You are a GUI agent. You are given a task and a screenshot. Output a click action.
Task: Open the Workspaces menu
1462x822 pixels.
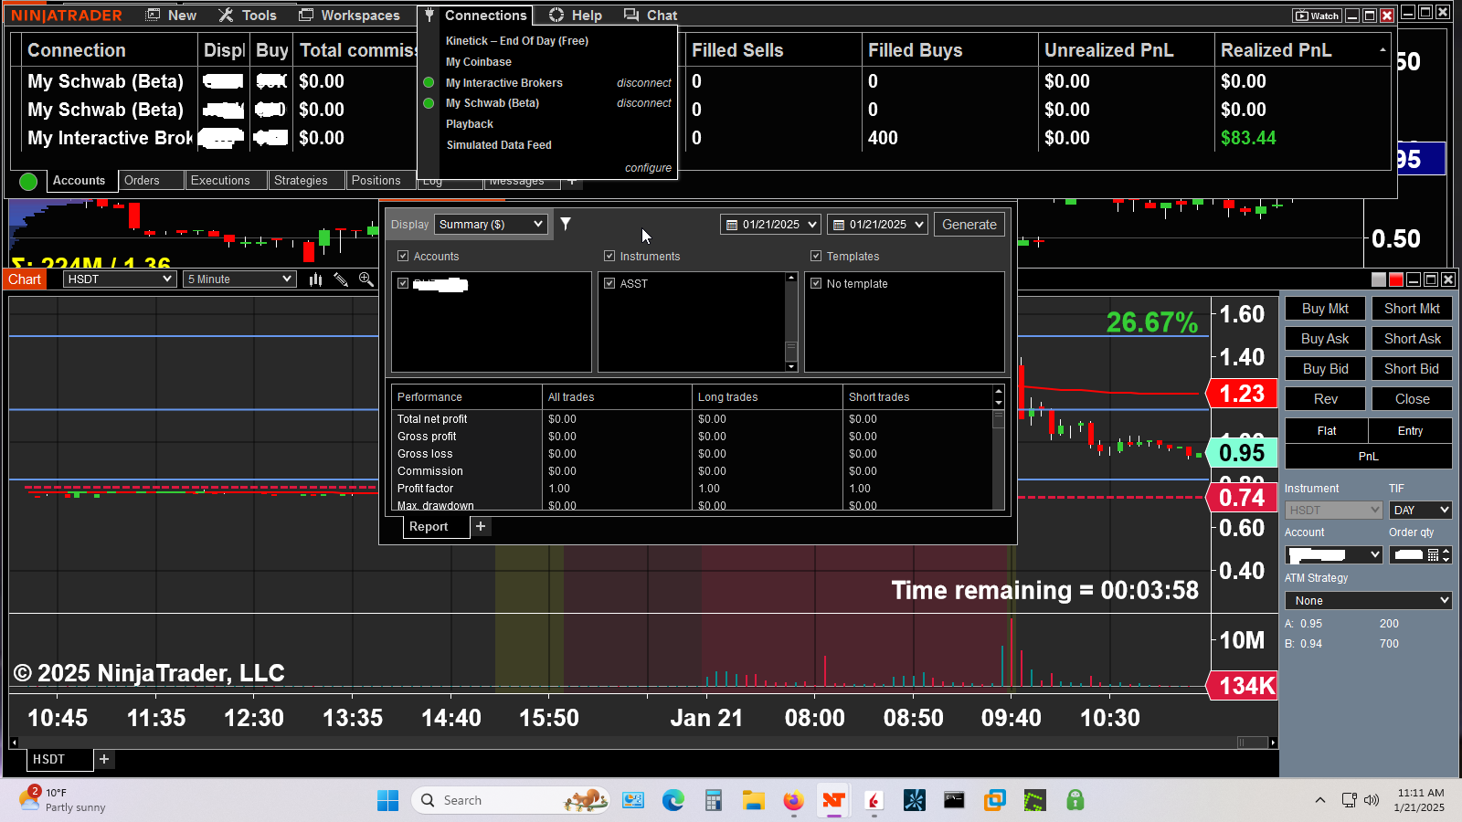coord(349,16)
